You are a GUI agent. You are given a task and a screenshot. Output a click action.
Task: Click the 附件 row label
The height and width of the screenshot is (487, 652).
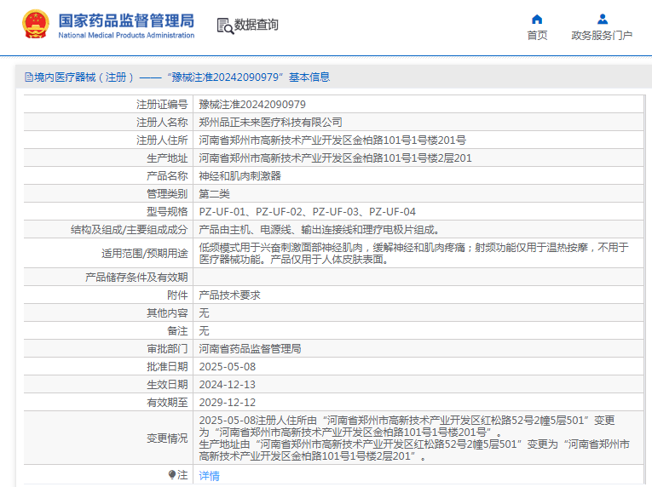177,295
